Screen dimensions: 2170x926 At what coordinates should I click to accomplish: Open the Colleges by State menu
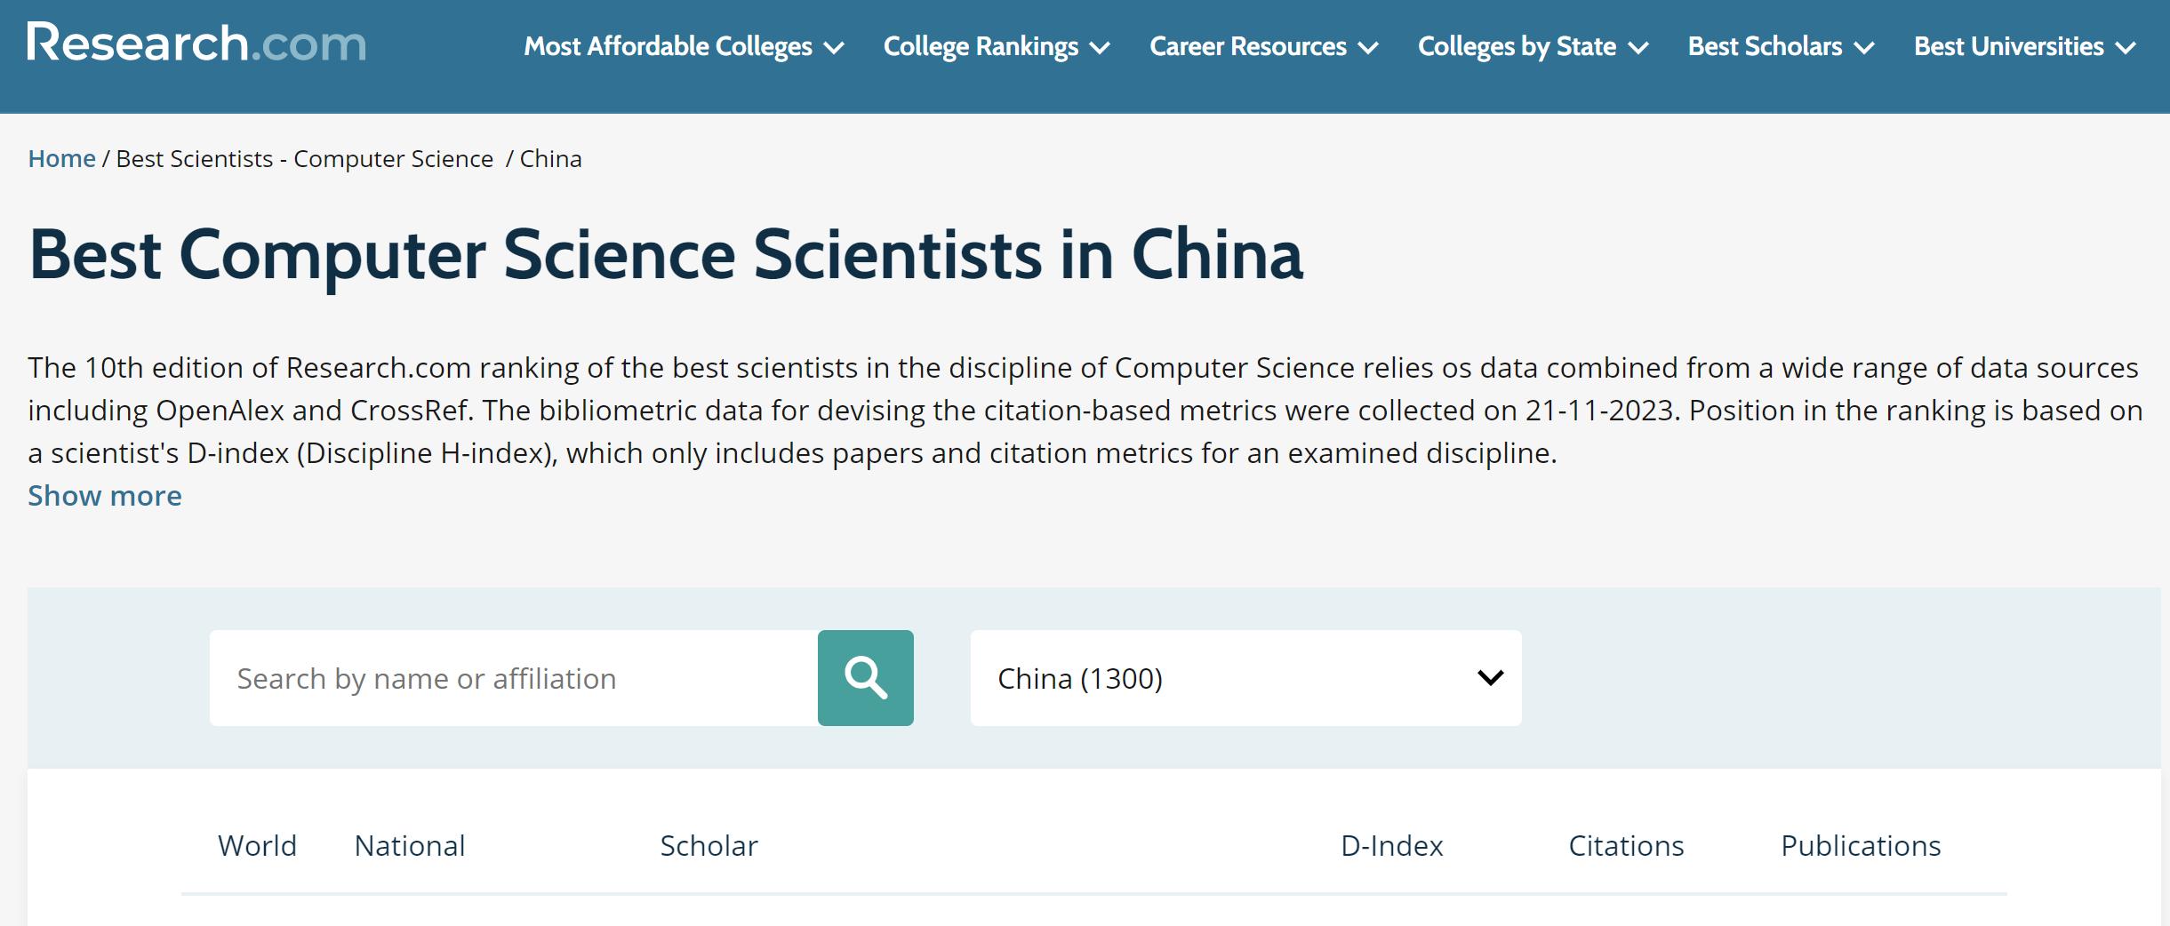pyautogui.click(x=1517, y=46)
